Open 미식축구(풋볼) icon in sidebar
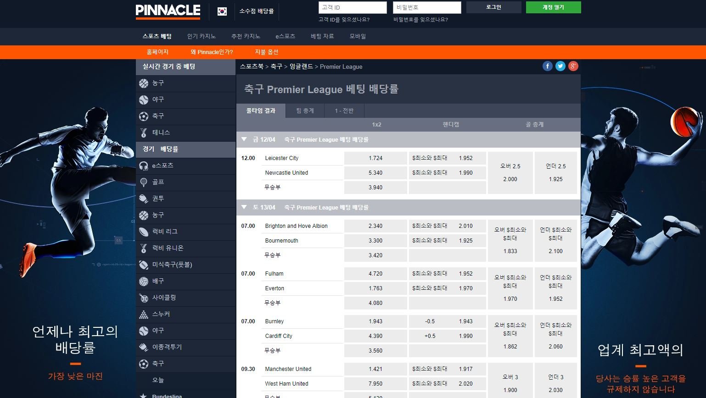Screen dimensions: 706x398 (144, 265)
